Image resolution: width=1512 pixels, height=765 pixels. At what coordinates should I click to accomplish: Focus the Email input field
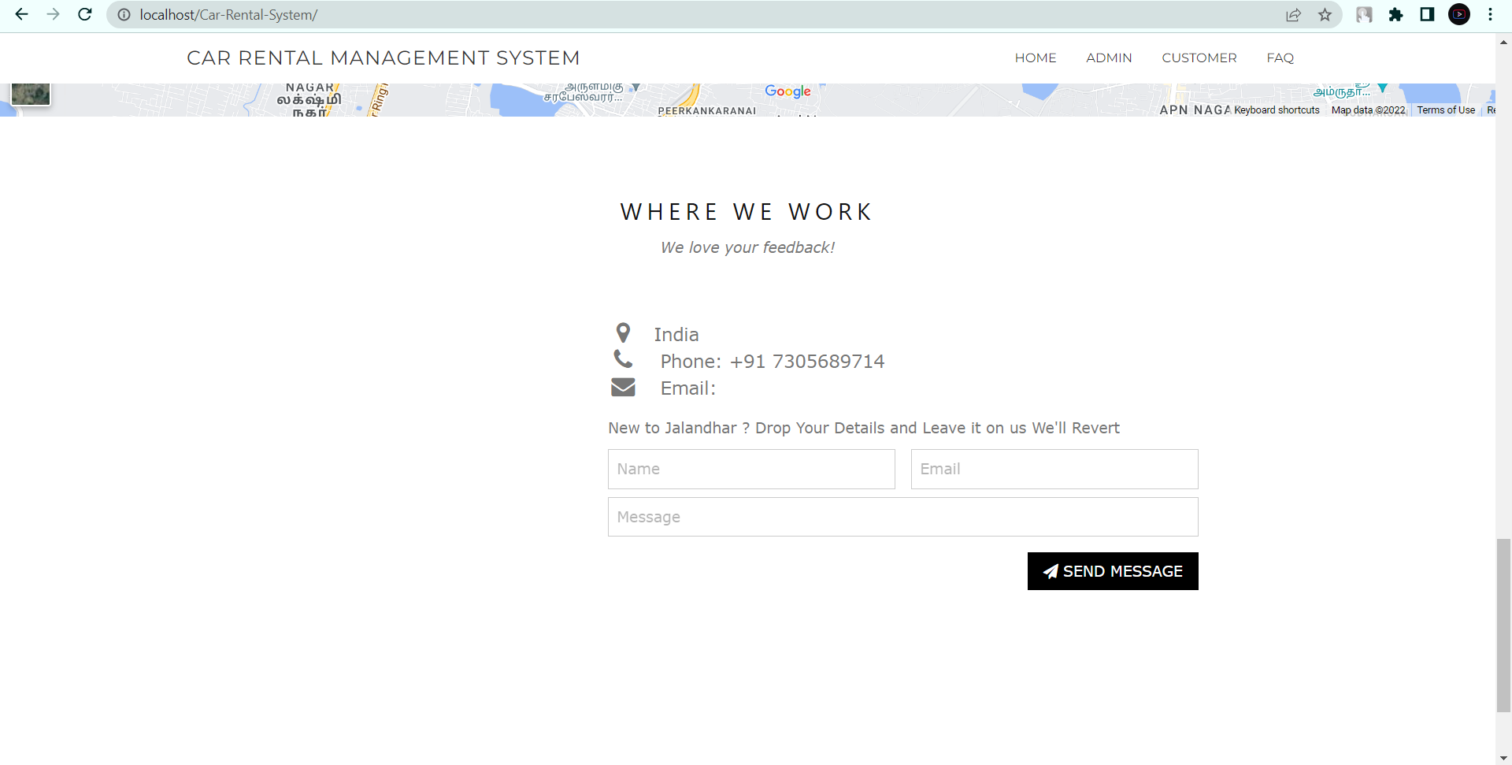point(1054,469)
